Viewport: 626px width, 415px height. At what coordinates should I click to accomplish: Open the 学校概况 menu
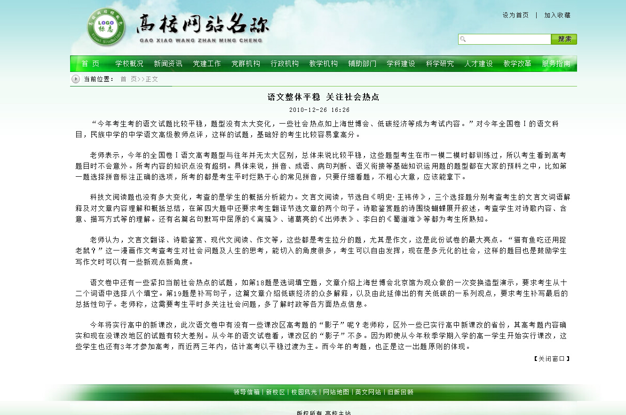129,63
